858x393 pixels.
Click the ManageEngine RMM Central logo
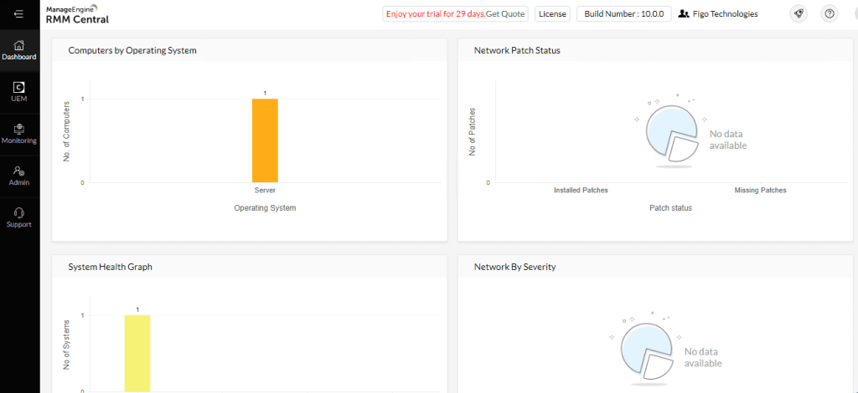(x=77, y=14)
